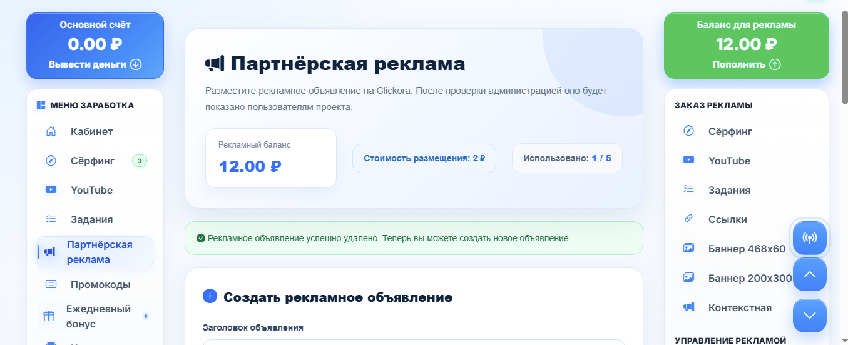The width and height of the screenshot is (848, 345).
Task: Click the page vertical scrollbar
Action: 844,57
